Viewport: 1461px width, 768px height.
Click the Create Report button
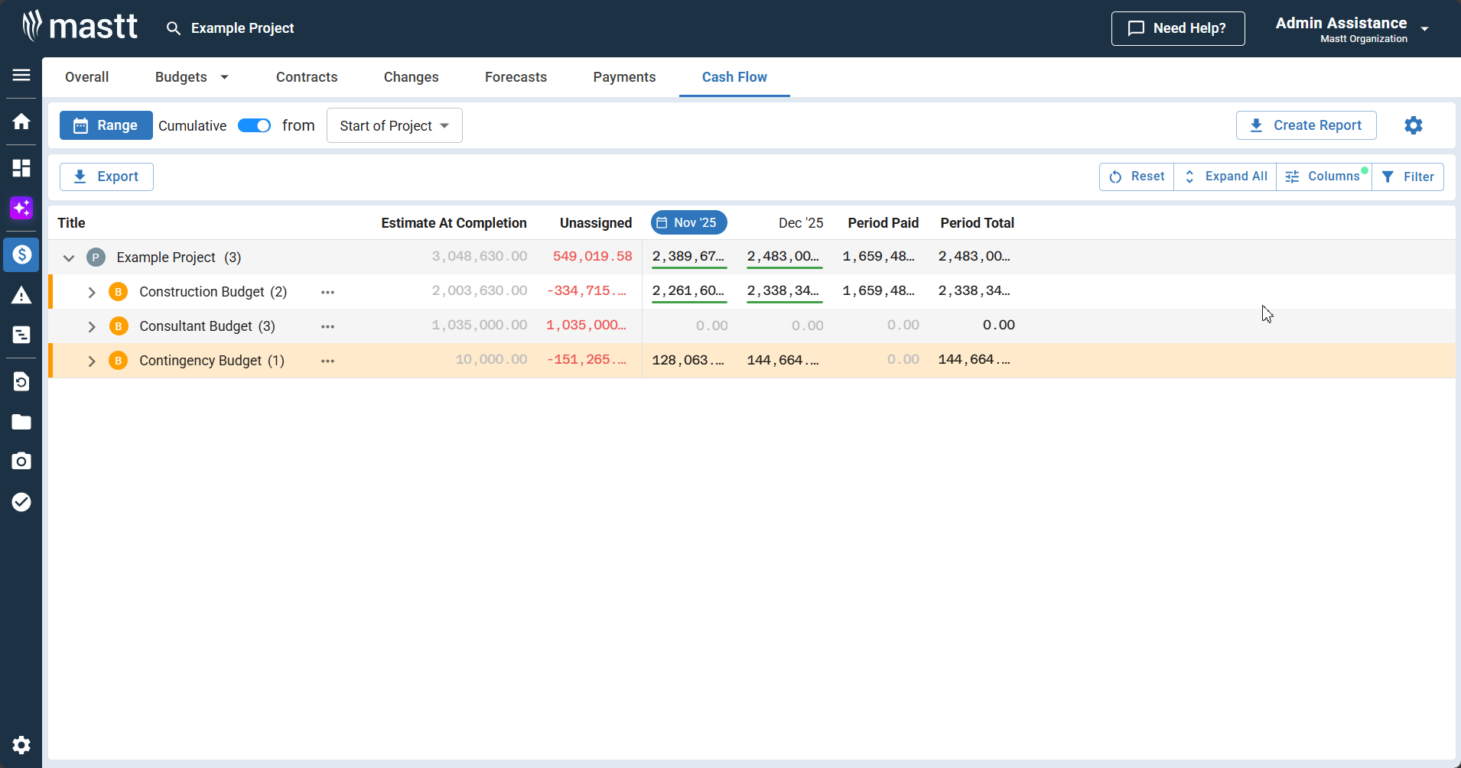(1306, 125)
